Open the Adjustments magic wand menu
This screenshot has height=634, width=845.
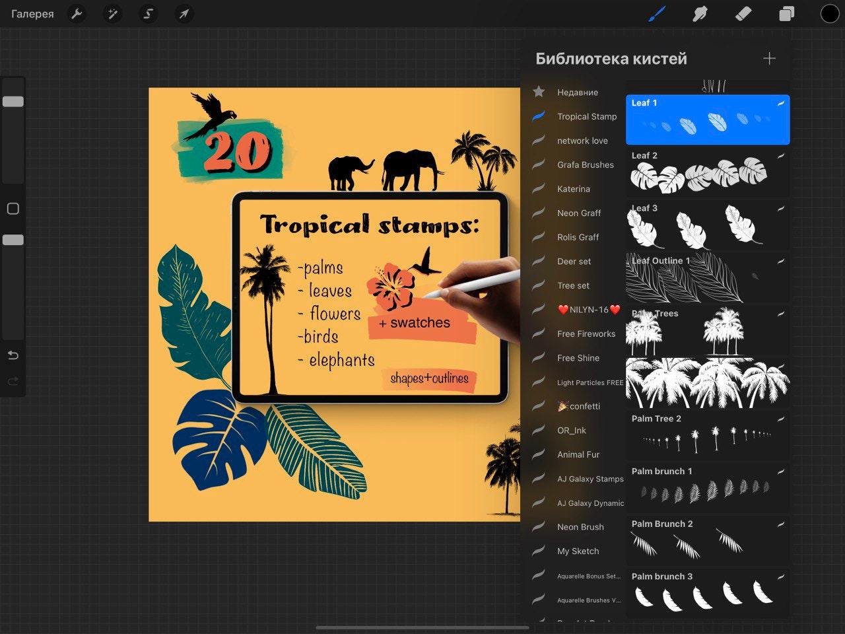click(113, 14)
